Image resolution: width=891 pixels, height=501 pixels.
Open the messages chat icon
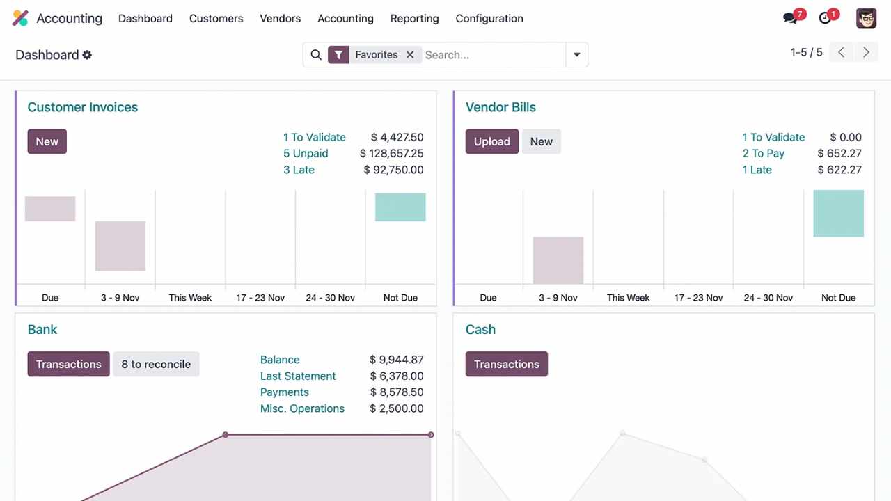point(790,19)
